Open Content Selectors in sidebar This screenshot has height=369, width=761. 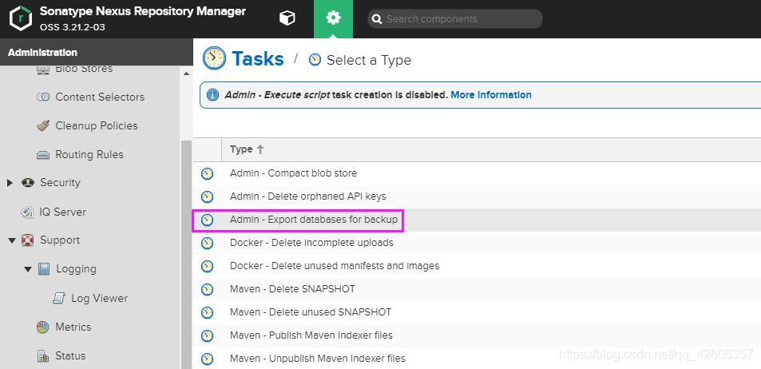tap(100, 97)
